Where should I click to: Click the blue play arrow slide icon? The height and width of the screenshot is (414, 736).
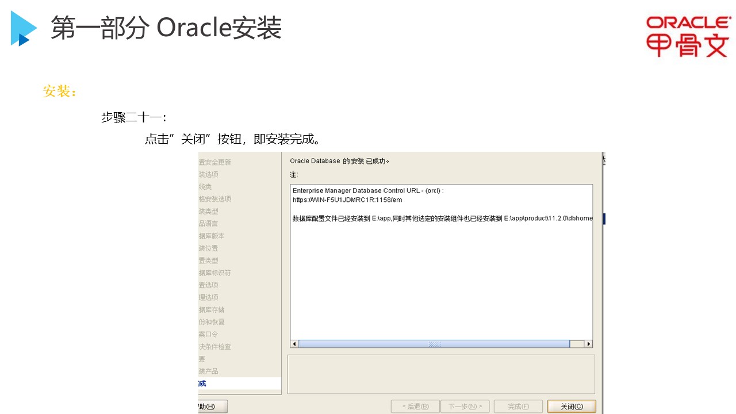tap(24, 29)
